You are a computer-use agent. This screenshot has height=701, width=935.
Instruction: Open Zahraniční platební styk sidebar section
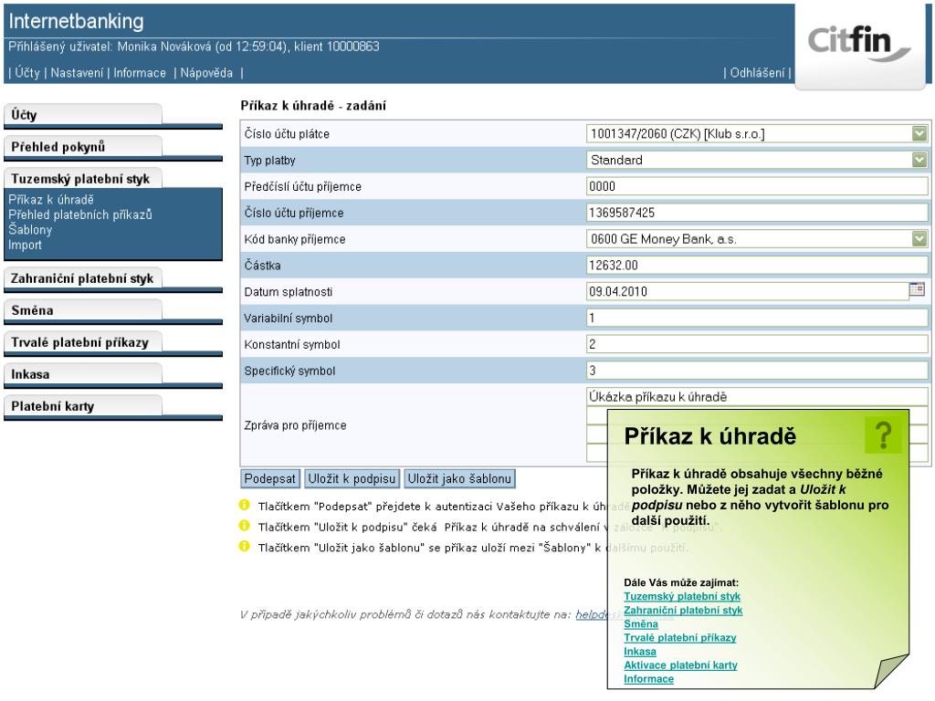pyautogui.click(x=83, y=278)
